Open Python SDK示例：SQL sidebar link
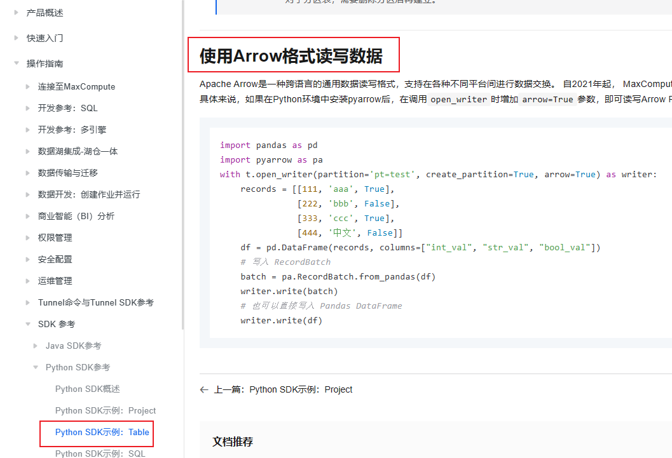 (100, 454)
